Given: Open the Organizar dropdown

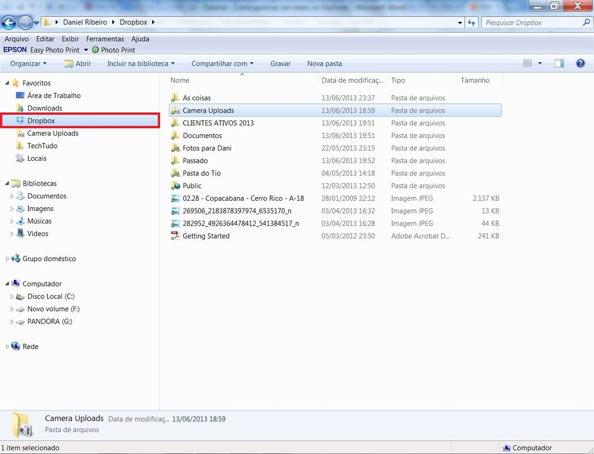Looking at the screenshot, I should click(x=28, y=63).
